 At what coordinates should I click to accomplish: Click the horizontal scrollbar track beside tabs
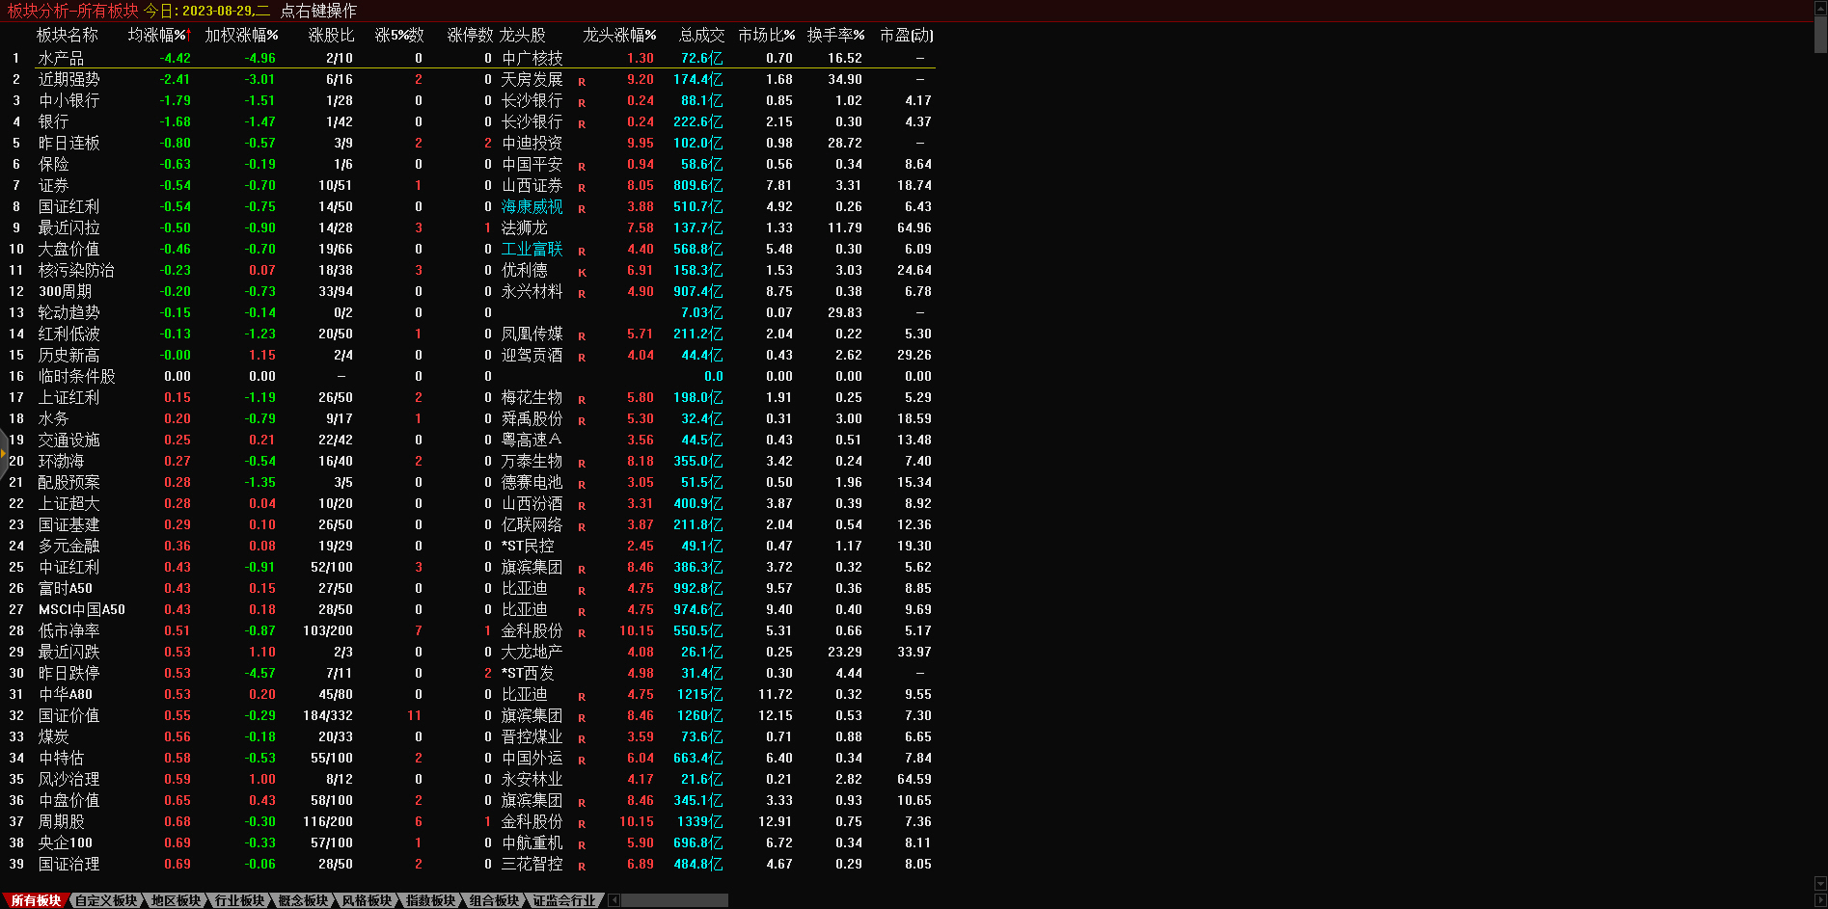(x=675, y=900)
